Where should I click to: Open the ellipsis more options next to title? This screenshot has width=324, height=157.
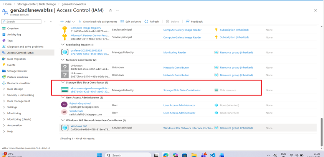[x=117, y=10]
